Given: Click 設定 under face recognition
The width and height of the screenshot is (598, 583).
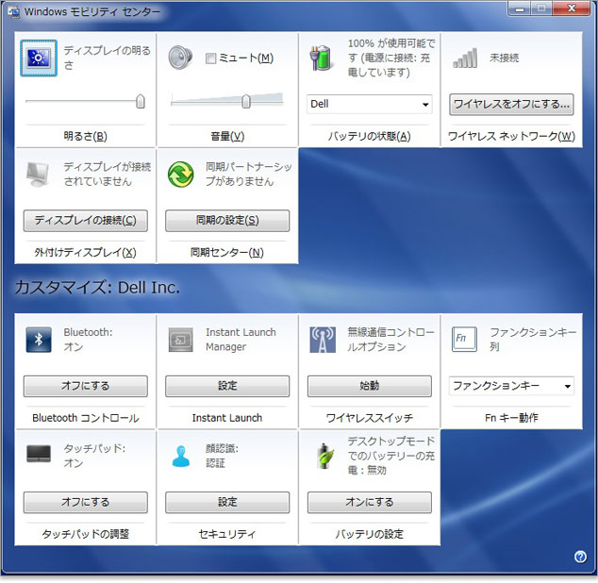Looking at the screenshot, I should (x=227, y=502).
